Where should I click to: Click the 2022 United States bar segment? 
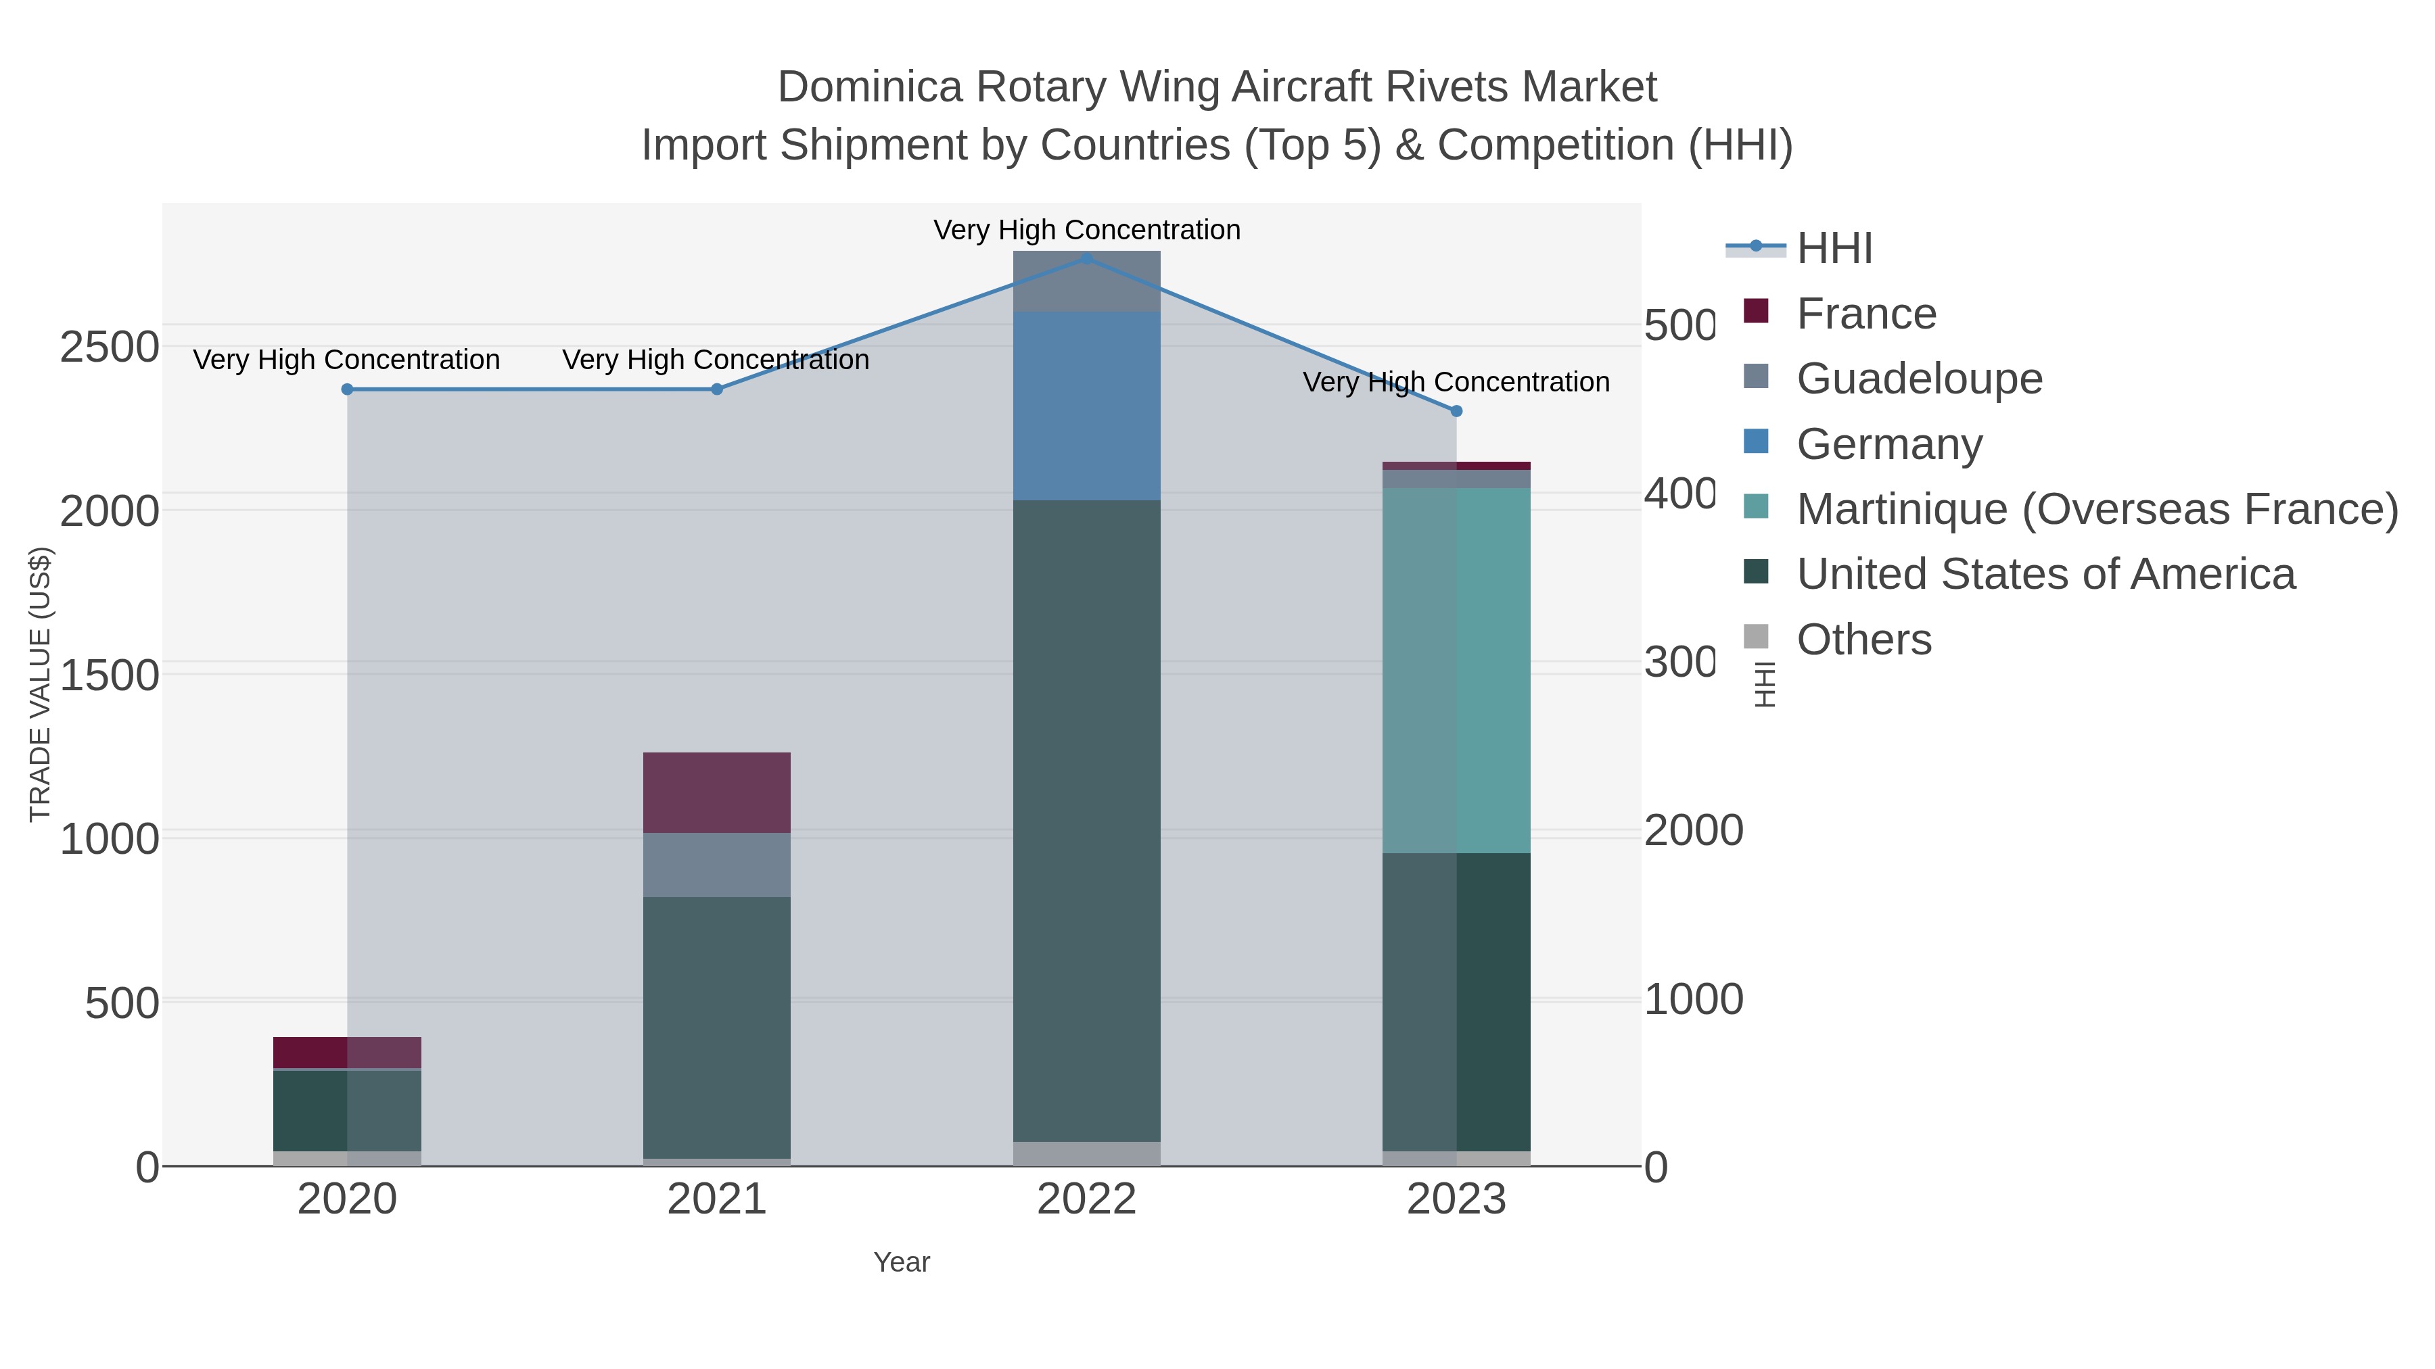pos(1087,821)
